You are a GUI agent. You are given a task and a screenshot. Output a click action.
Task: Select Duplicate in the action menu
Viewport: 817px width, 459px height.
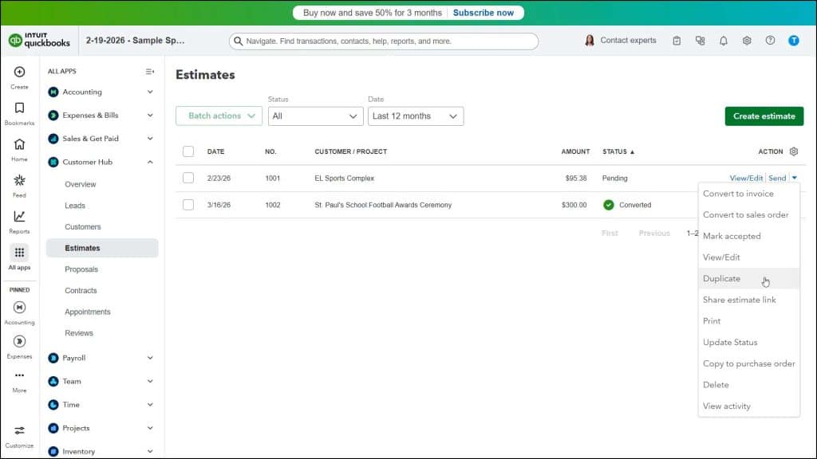[x=721, y=278]
